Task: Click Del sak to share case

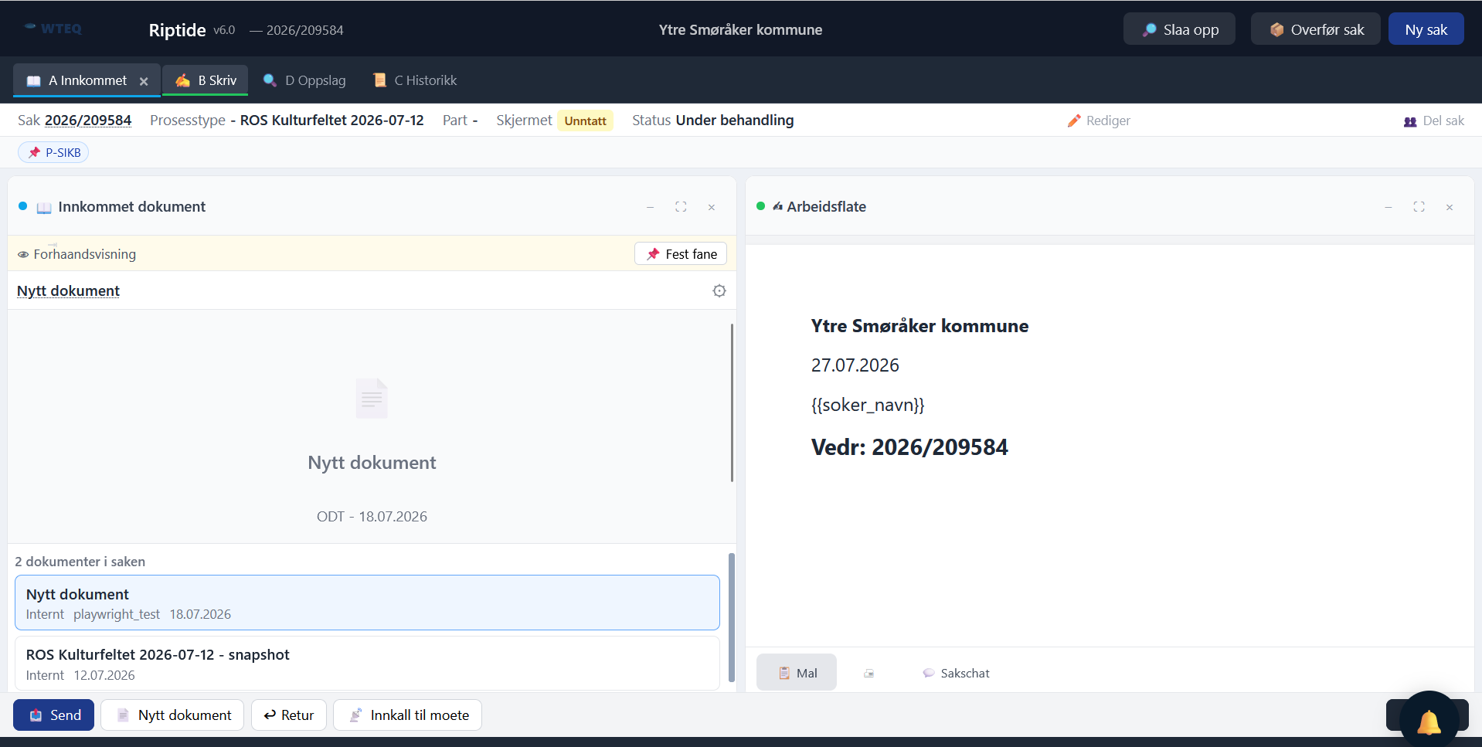Action: (1434, 121)
